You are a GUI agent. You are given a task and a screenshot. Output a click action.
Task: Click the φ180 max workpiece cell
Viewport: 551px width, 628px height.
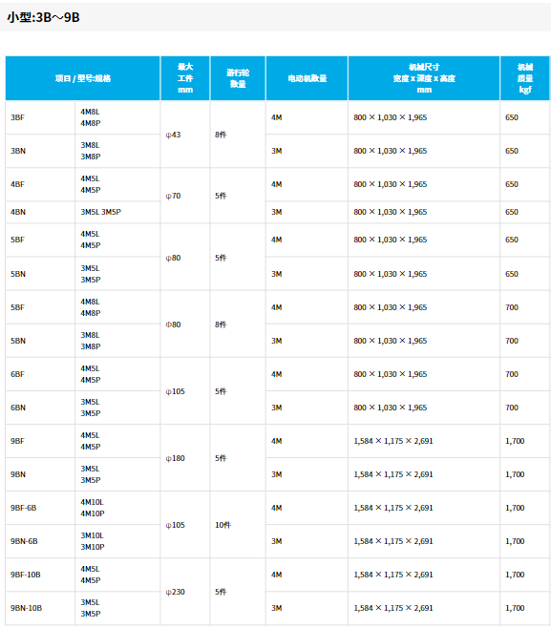point(184,458)
